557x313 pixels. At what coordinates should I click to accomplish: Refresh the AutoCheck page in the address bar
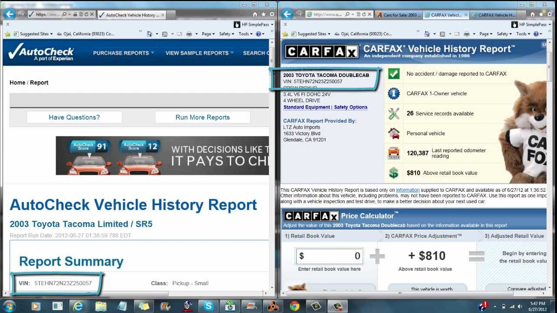point(86,14)
